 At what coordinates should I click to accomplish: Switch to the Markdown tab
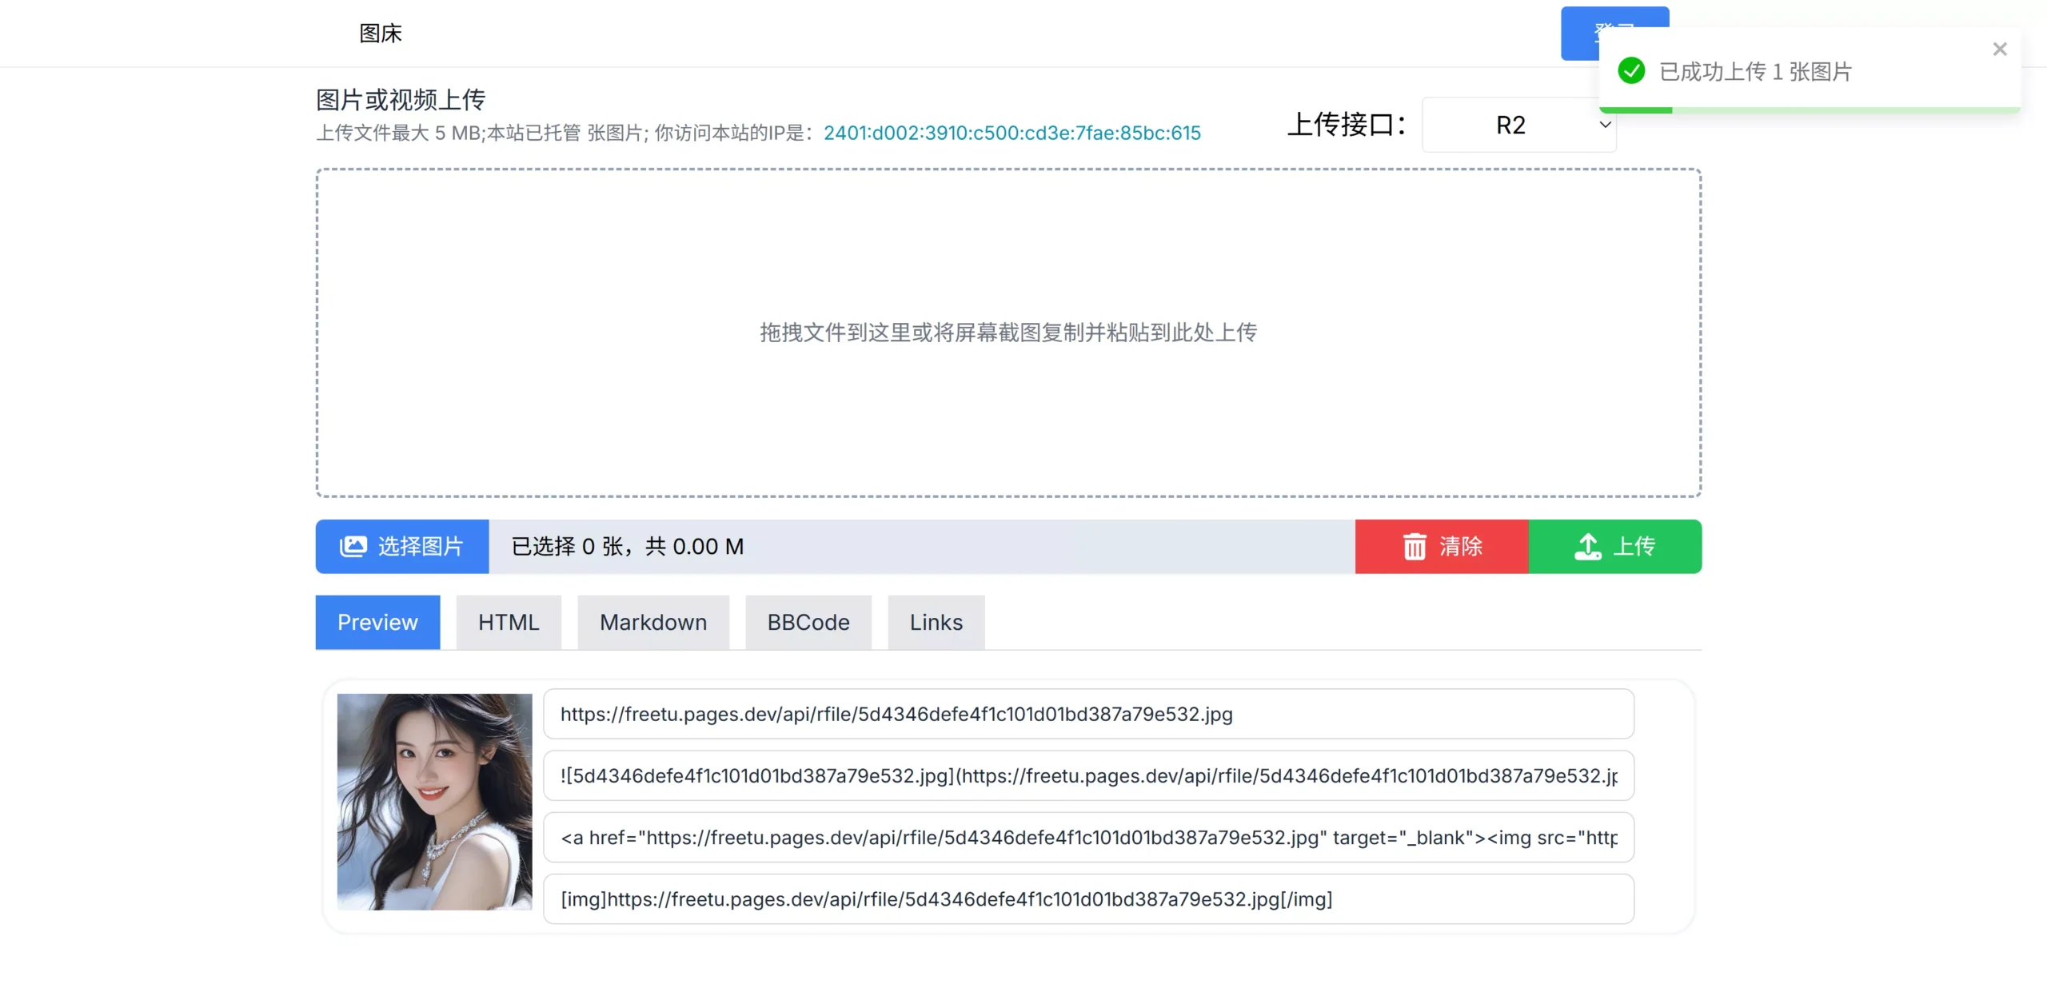pos(653,622)
